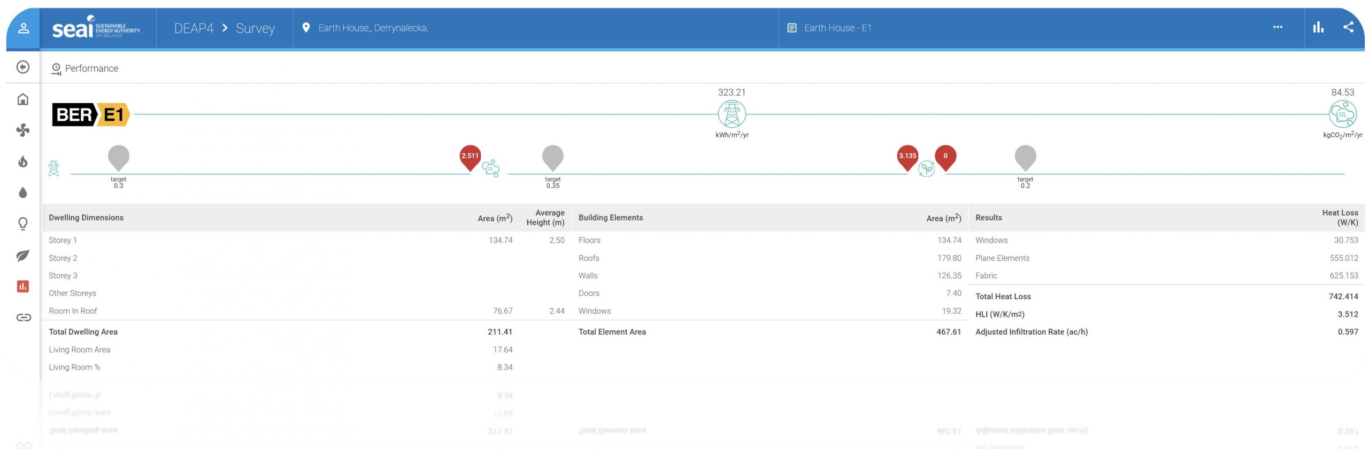Image resolution: width=1369 pixels, height=449 pixels.
Task: Click the user profile icon
Action: click(23, 28)
